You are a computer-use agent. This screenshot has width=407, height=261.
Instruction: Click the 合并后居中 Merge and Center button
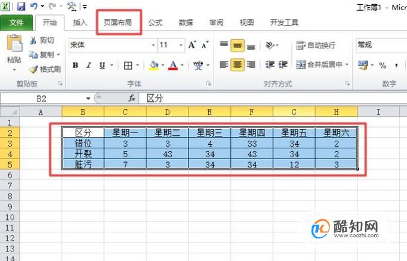click(x=319, y=64)
